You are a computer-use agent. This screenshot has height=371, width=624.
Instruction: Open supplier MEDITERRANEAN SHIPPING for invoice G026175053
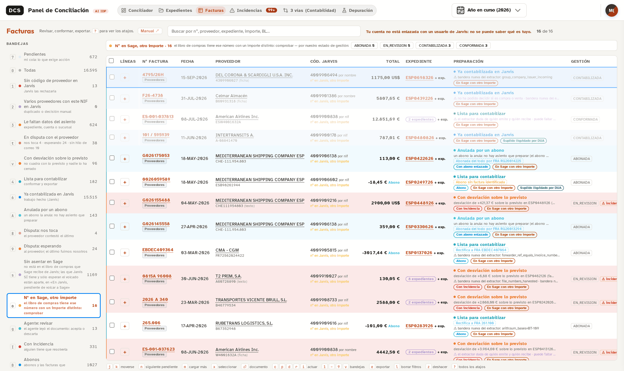[x=260, y=156]
